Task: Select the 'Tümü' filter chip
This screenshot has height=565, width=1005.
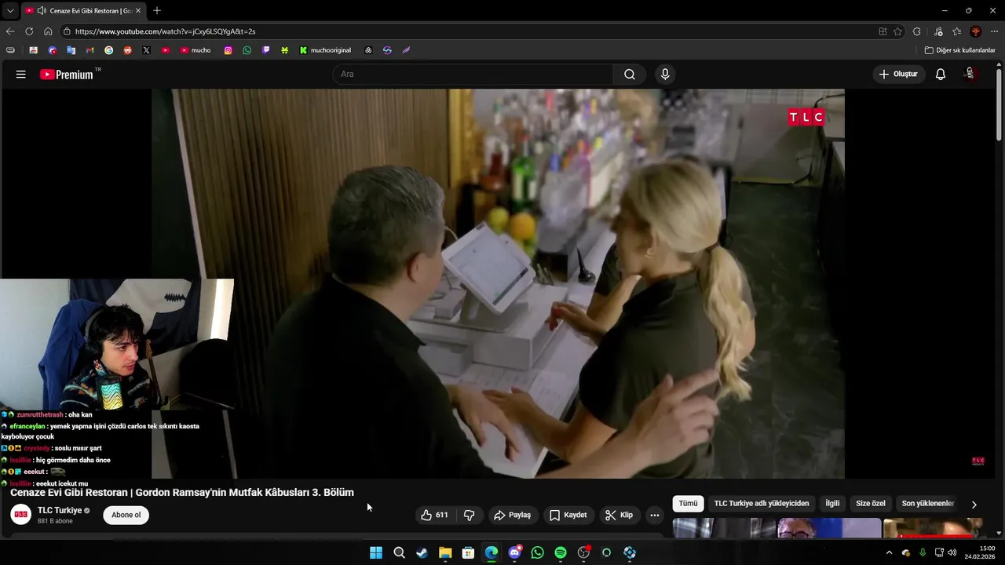Action: point(688,504)
